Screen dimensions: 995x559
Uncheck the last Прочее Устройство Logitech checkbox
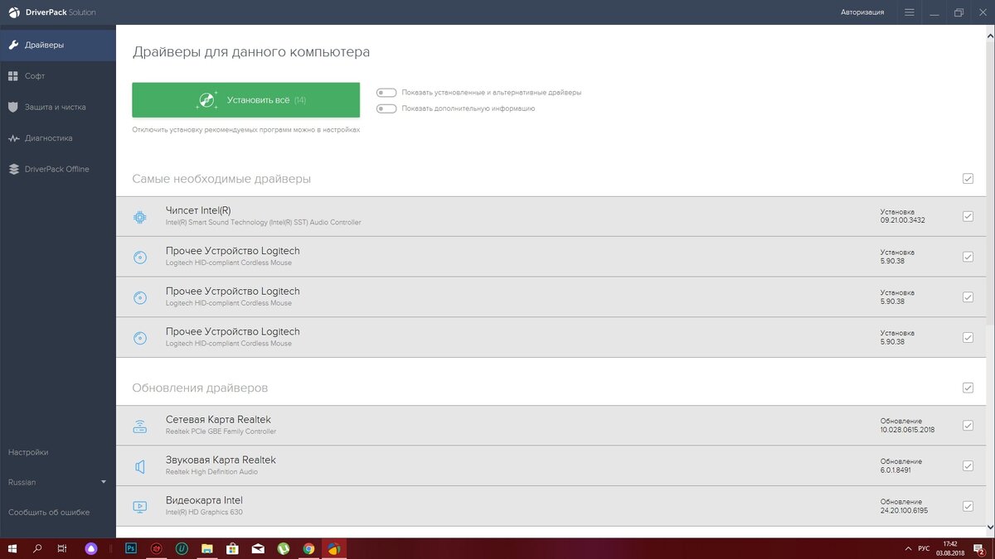click(x=968, y=337)
